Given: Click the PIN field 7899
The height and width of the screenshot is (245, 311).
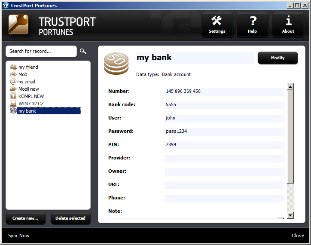Looking at the screenshot, I should (x=224, y=145).
